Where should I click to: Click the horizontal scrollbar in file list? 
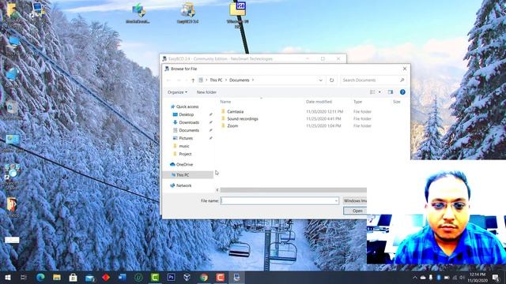(293, 190)
